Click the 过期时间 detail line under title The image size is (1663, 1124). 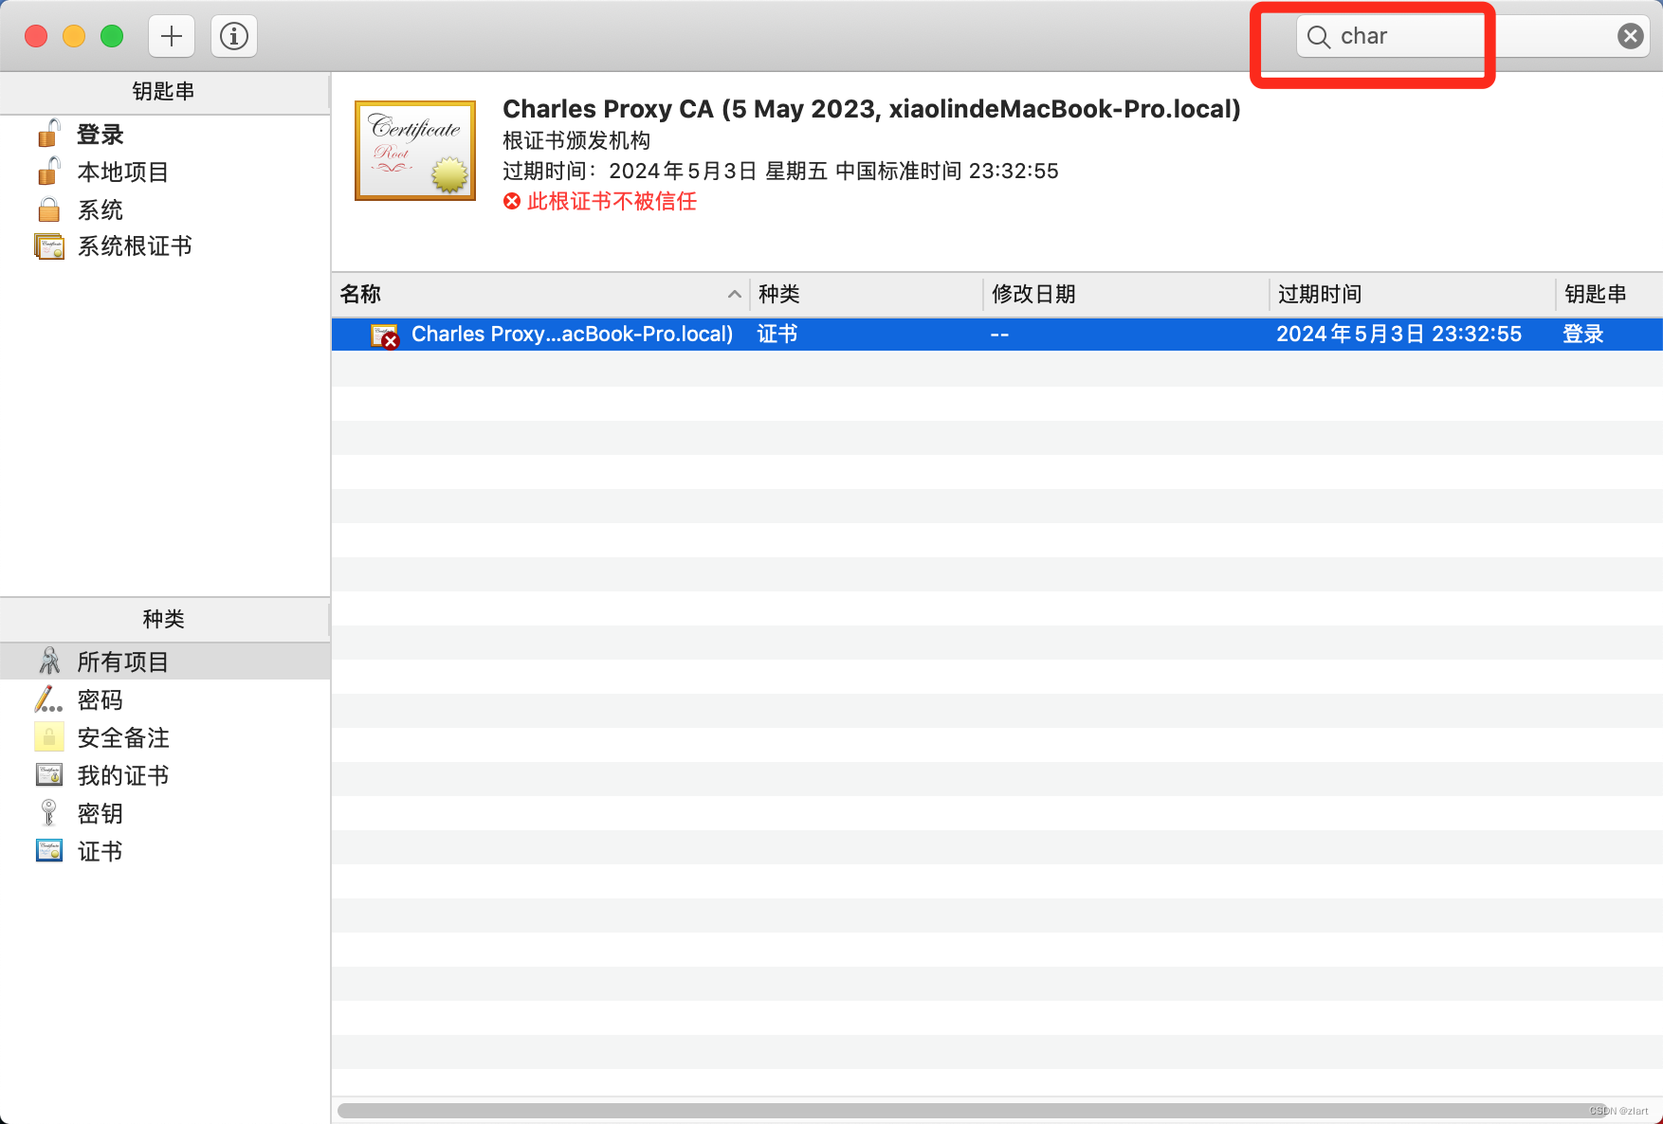pyautogui.click(x=780, y=172)
